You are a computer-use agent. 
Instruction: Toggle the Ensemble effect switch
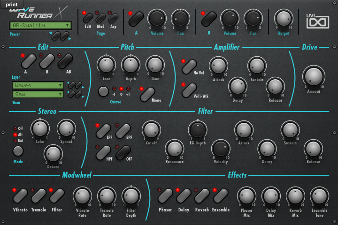221,196
